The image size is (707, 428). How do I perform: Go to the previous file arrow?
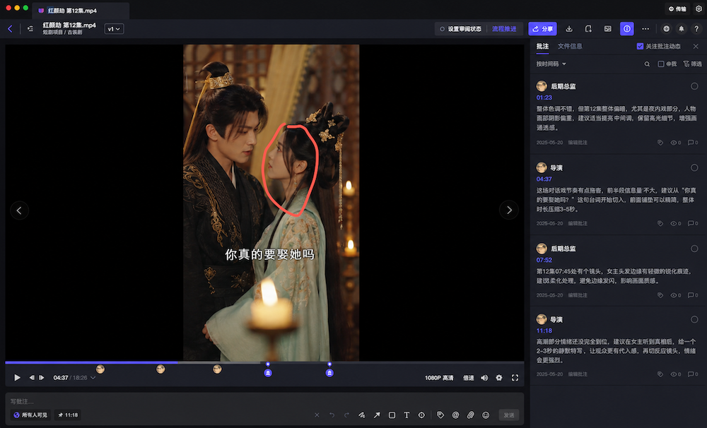pos(19,210)
